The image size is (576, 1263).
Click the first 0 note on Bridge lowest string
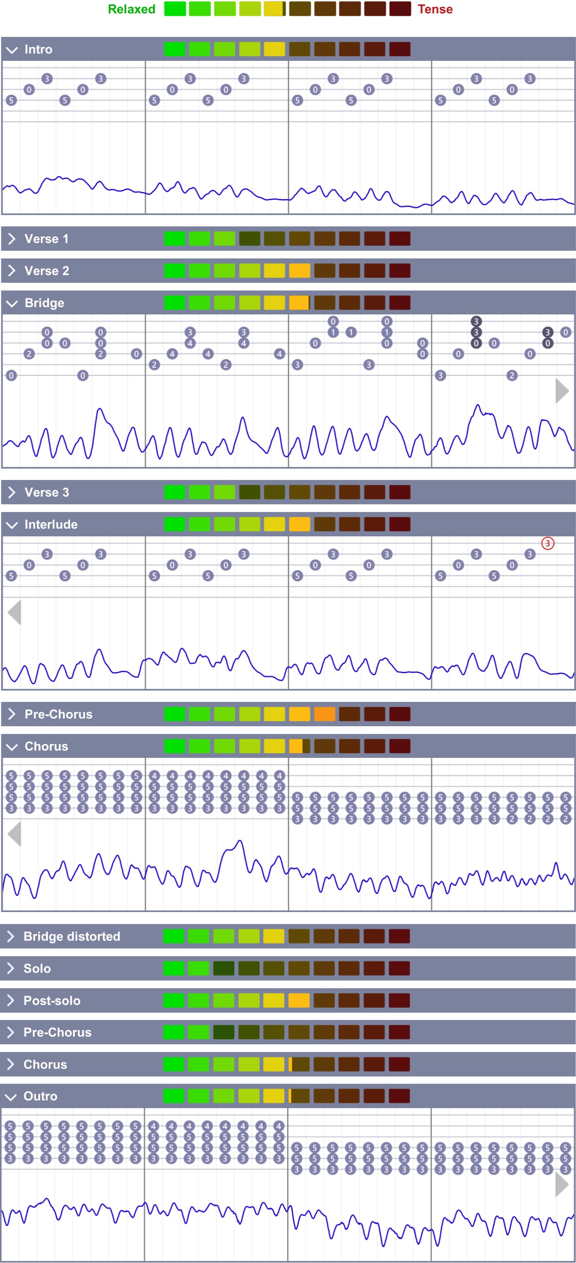[x=11, y=376]
